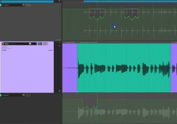The height and width of the screenshot is (124, 177).
Task: Select the automation item in Bass Volume lane
Action: click(x=90, y=104)
